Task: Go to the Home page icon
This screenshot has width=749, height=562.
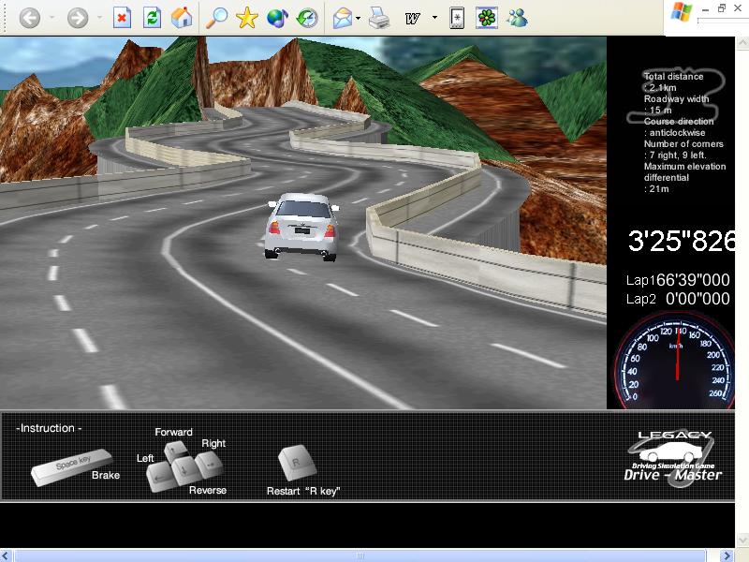Action: (x=183, y=18)
